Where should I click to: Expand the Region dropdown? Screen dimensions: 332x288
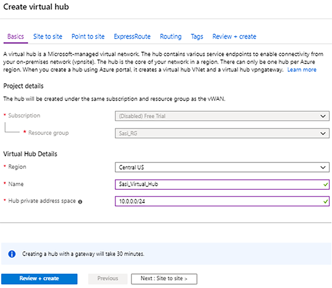click(x=222, y=167)
